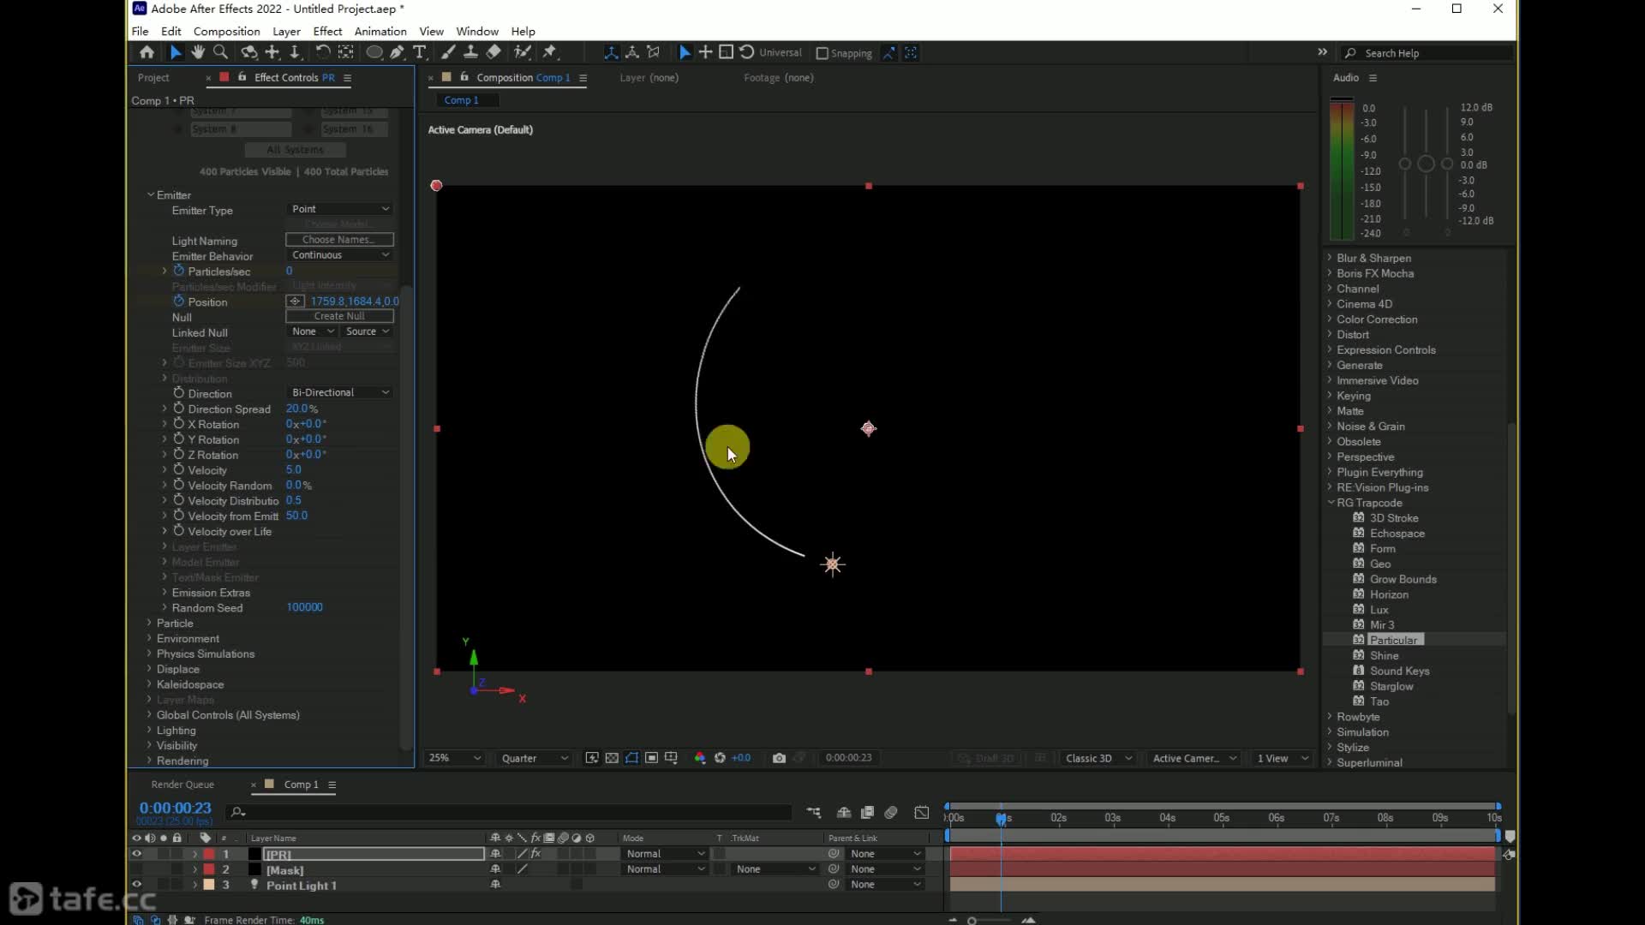
Task: Open the Classic 3D renderer dropdown
Action: (x=1098, y=758)
